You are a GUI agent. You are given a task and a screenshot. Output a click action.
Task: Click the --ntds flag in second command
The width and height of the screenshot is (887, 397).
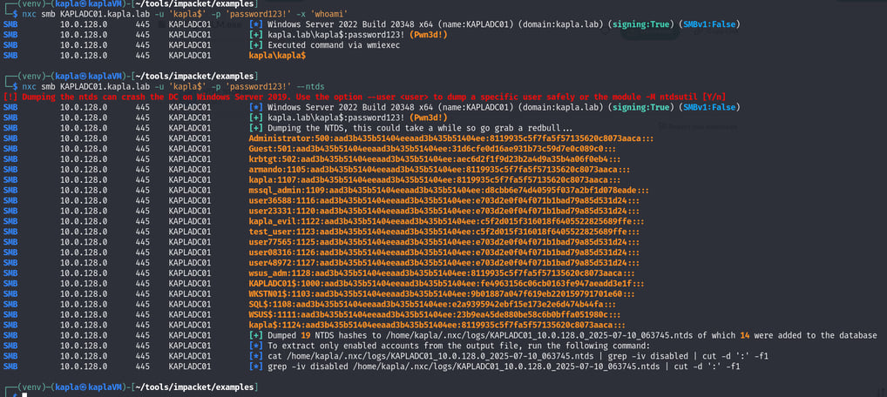coord(310,86)
